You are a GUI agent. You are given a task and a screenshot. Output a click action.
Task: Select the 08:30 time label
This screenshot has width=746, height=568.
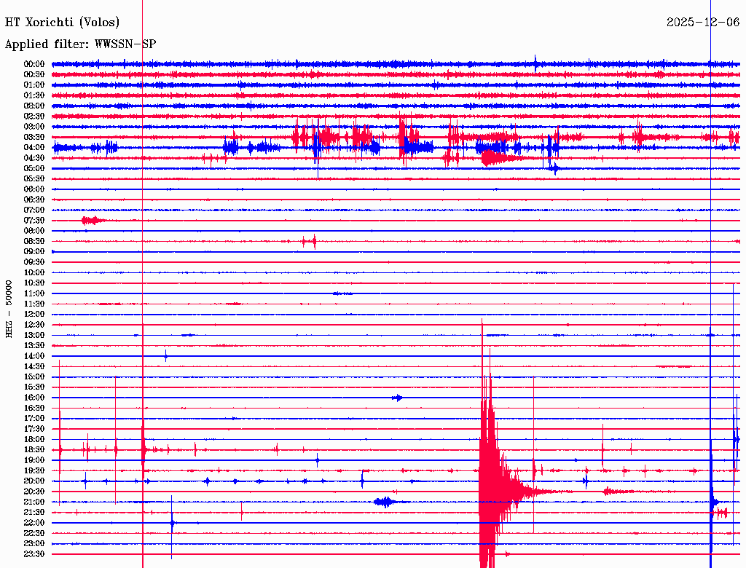(34, 242)
